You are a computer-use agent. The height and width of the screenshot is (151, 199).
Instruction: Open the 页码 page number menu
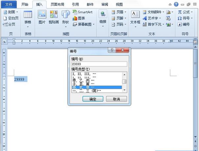click(x=119, y=24)
